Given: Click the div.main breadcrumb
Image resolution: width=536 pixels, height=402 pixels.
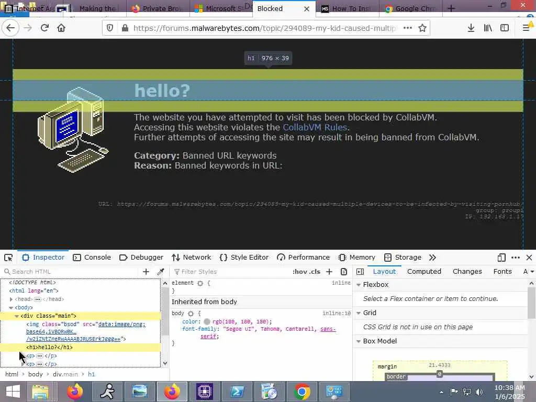Looking at the screenshot, I should (x=65, y=374).
